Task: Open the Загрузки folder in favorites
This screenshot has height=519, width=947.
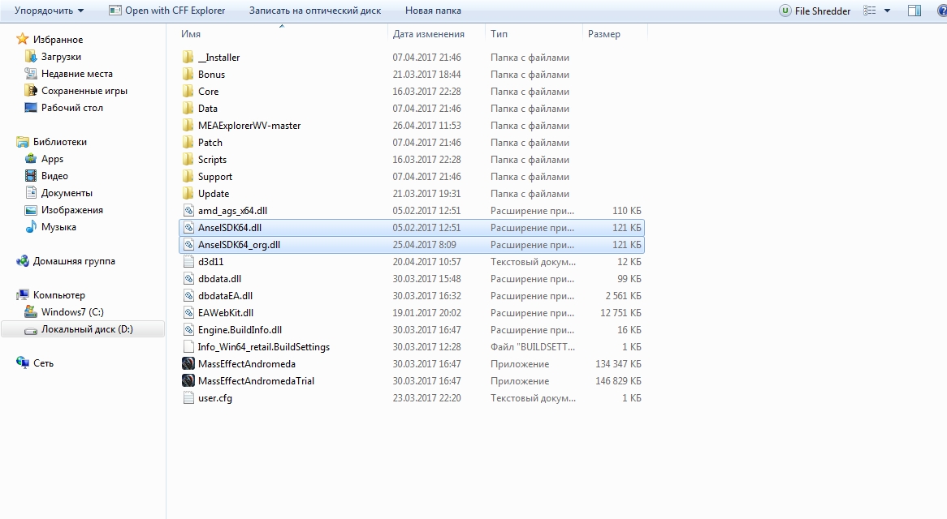Action: pyautogui.click(x=61, y=57)
